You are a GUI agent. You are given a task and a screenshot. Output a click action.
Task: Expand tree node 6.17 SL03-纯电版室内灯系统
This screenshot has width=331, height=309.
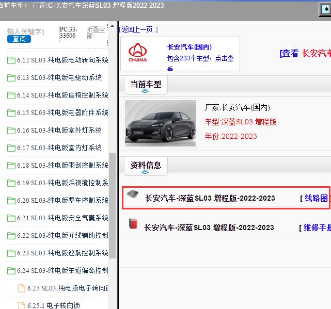[x=59, y=148]
